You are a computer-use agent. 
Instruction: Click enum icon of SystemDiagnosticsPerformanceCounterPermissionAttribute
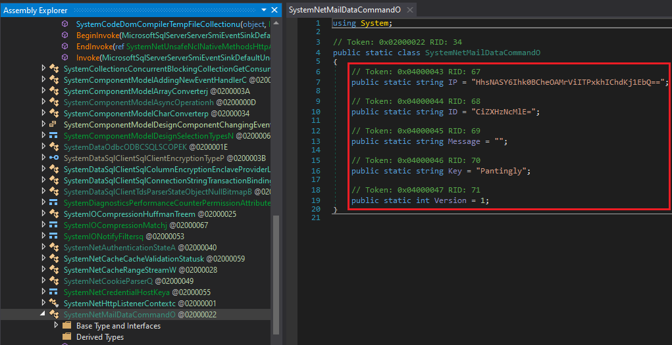[x=53, y=202]
